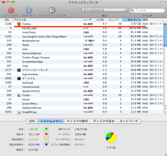Viewport: 167px width, 156px height.
Task: Open the blue Inspect info icon
Action: (x=29, y=10)
